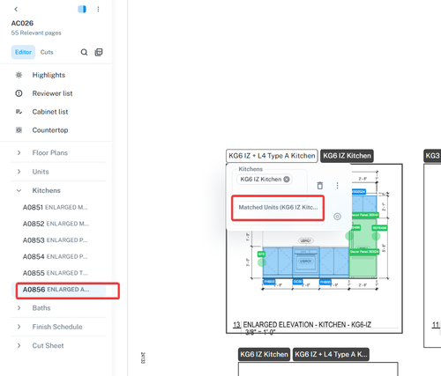The width and height of the screenshot is (441, 376).
Task: Select the Kitchens section label
Action: pyautogui.click(x=47, y=190)
